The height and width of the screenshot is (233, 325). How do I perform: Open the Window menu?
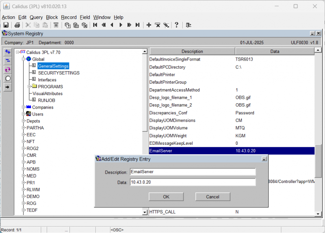pyautogui.click(x=102, y=17)
